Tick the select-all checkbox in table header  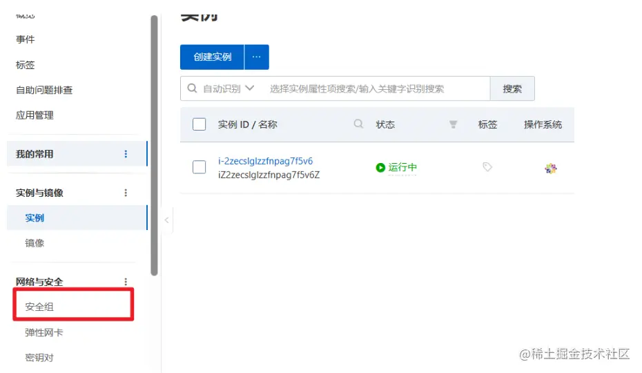pos(199,124)
